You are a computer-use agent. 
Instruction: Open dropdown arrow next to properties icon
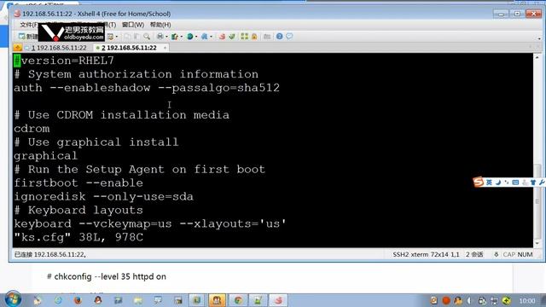coord(117,37)
